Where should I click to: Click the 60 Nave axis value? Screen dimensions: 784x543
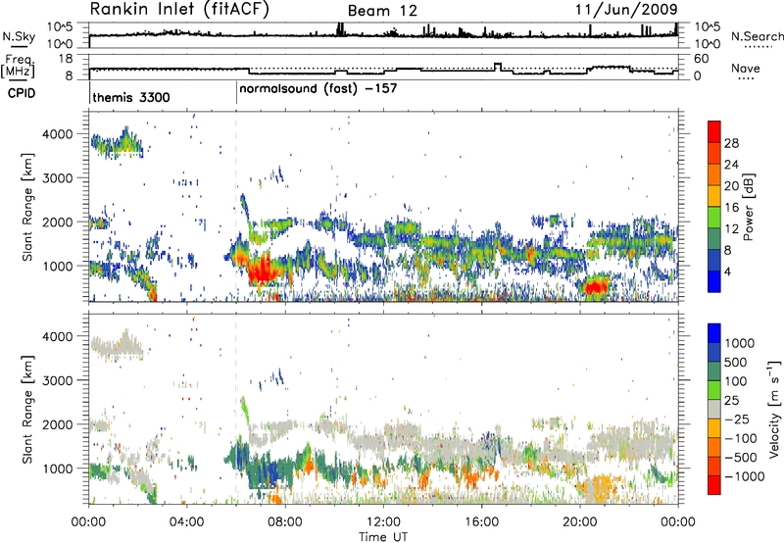702,59
